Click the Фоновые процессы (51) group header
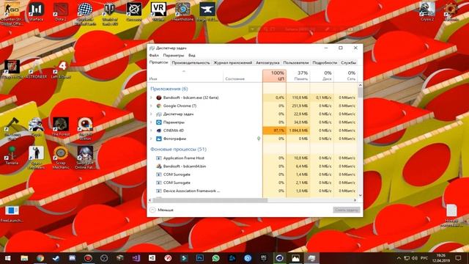Image resolution: width=469 pixels, height=264 pixels. [x=178, y=149]
